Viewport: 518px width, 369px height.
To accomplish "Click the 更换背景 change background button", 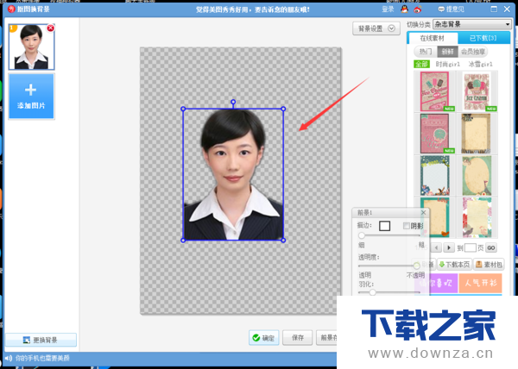I will pyautogui.click(x=41, y=340).
